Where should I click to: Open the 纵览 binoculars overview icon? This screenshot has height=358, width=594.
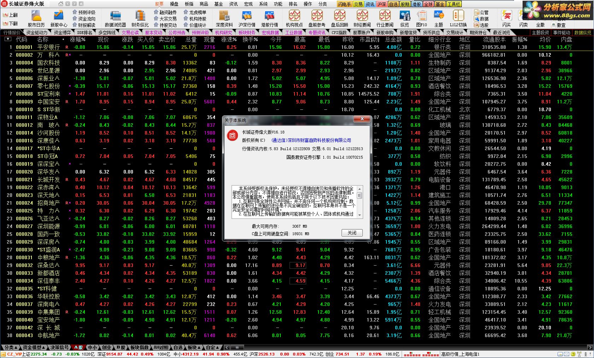[x=404, y=18]
